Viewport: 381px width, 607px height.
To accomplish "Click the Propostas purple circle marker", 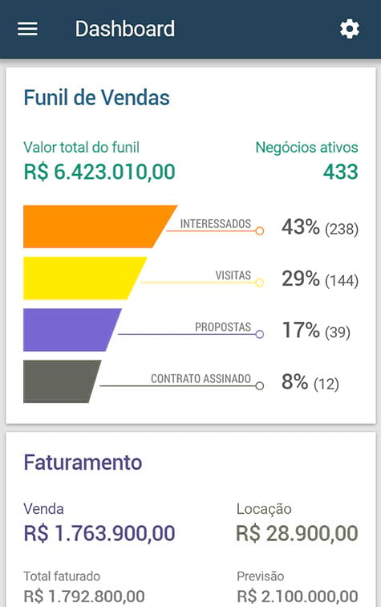I will pyautogui.click(x=260, y=334).
